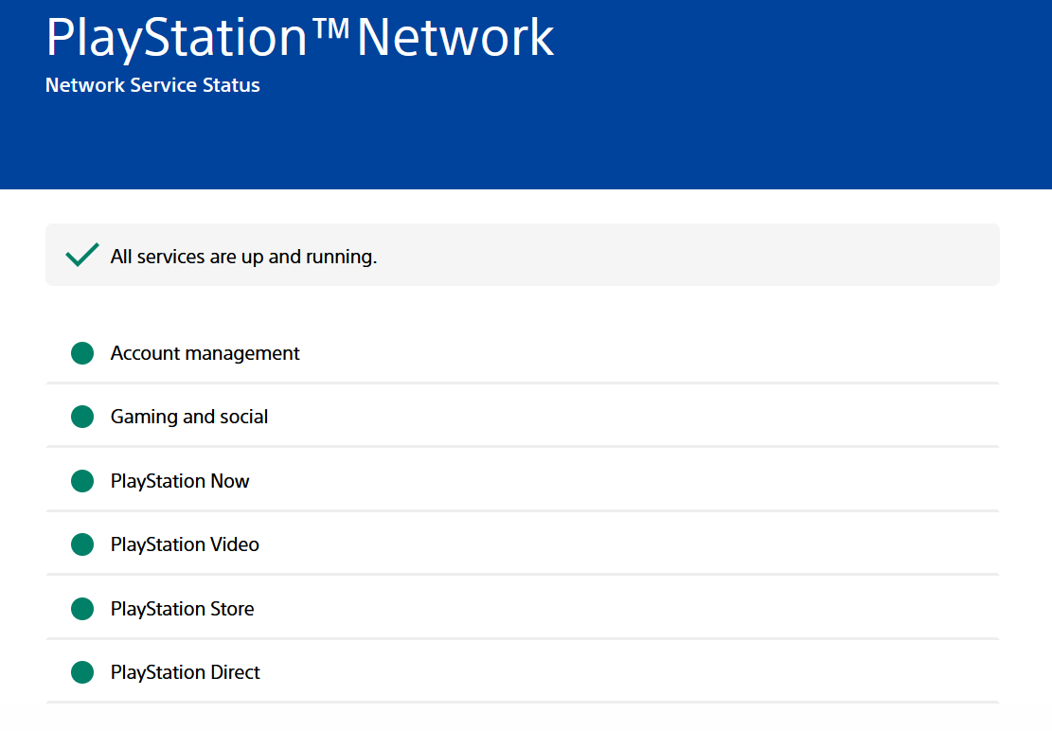This screenshot has height=731, width=1052.
Task: Expand the PlayStation Video service row
Action: pos(523,544)
